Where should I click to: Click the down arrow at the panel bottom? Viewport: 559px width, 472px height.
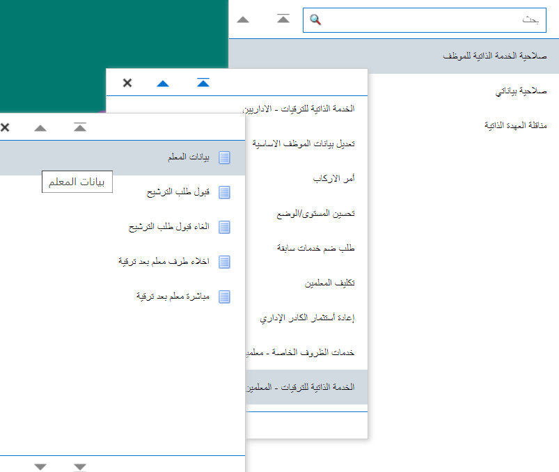tap(40, 466)
